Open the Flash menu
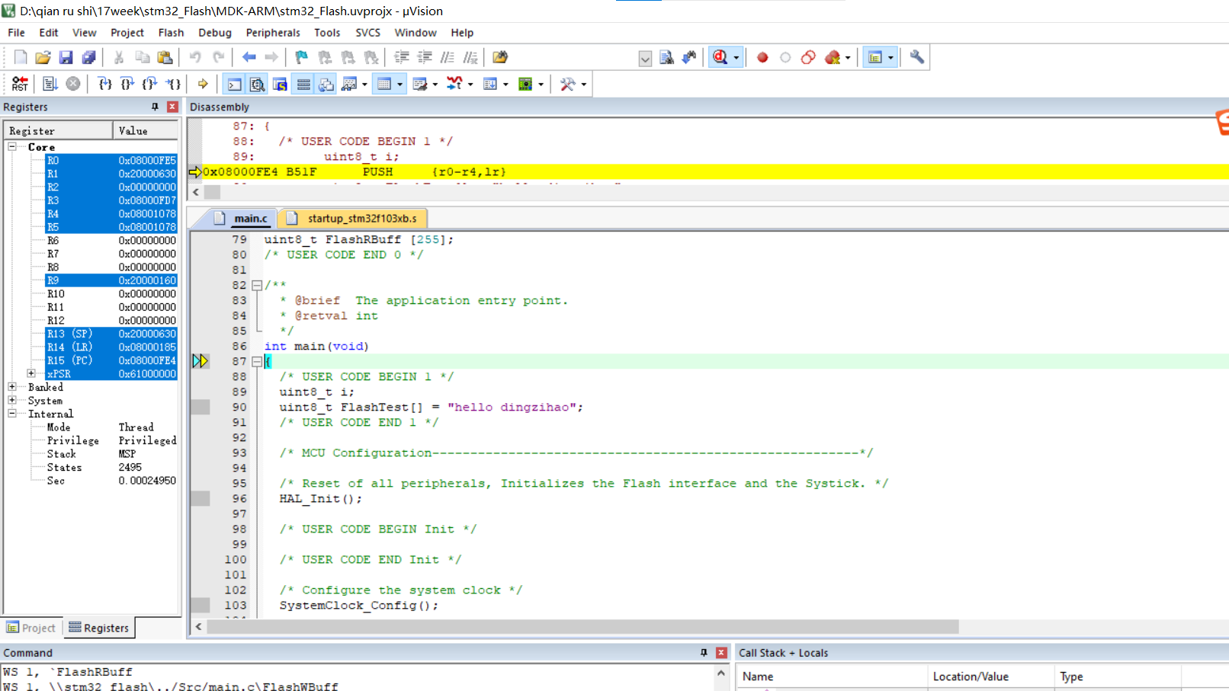The height and width of the screenshot is (691, 1229). coord(171,33)
